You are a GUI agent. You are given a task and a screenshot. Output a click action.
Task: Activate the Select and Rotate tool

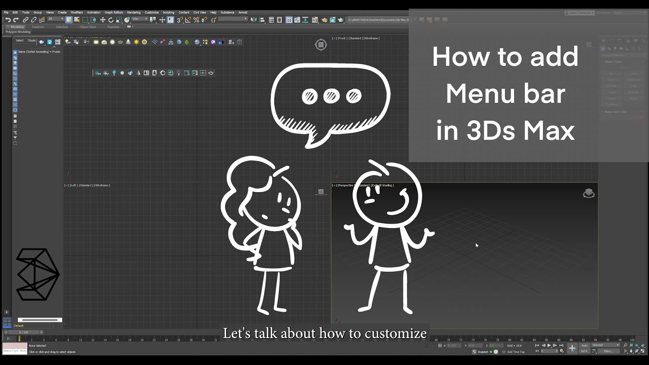(x=111, y=20)
